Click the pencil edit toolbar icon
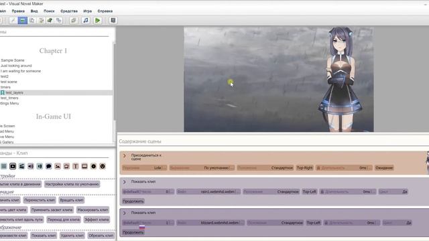This screenshot has width=429, height=241. click(x=13, y=21)
